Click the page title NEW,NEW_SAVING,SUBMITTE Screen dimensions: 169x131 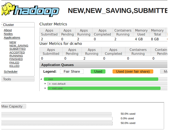(118, 11)
